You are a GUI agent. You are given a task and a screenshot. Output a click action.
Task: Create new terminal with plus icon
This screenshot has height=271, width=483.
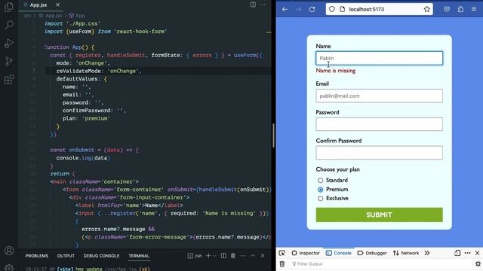(208, 256)
